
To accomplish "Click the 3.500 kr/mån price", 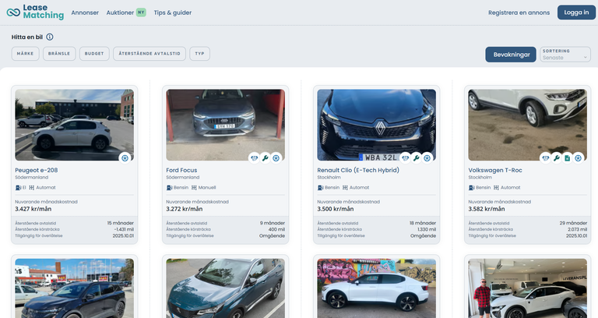I will point(336,209).
